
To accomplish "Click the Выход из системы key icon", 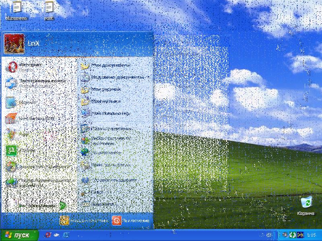I will point(65,220).
